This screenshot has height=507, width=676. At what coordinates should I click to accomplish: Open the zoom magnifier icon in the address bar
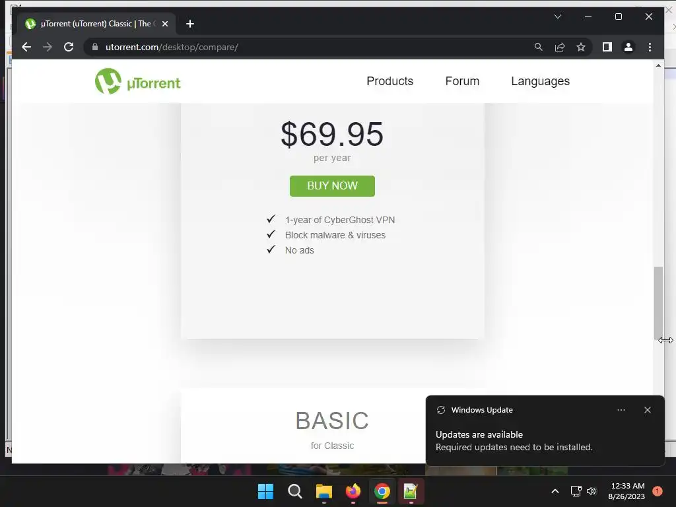pos(539,47)
